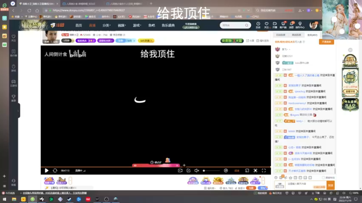
Task: Open sidebar 关注 heart icon
Action: pyautogui.click(x=14, y=38)
